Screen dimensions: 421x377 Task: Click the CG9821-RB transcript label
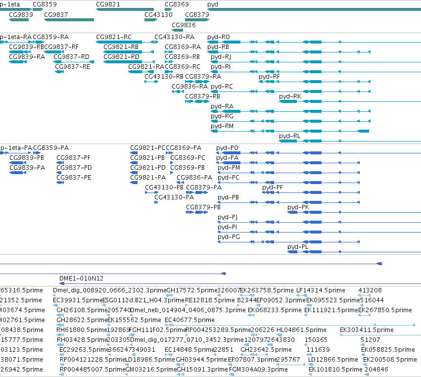121,47
